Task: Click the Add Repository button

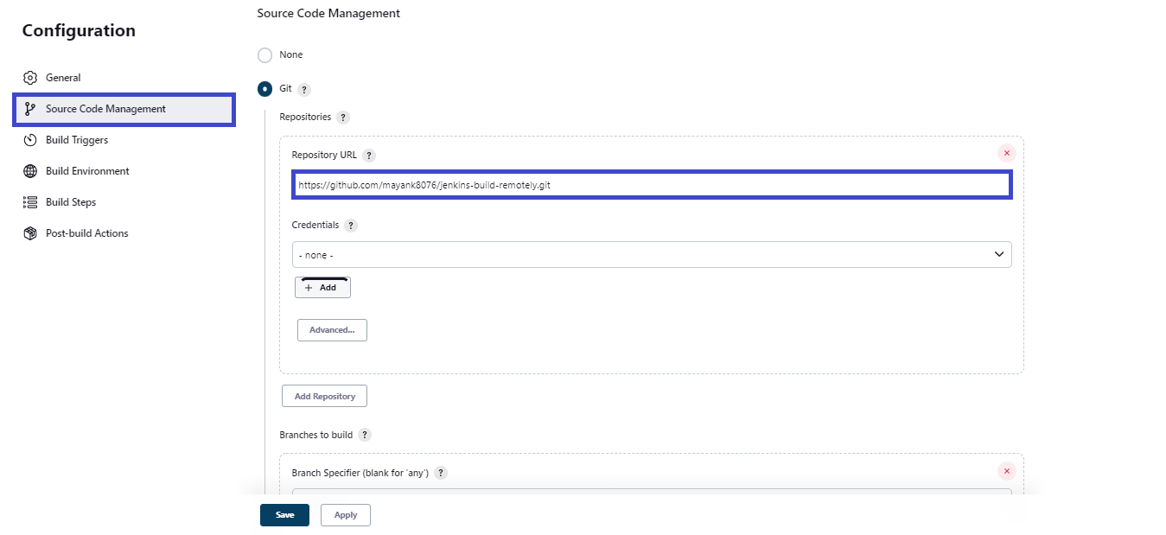Action: (324, 395)
